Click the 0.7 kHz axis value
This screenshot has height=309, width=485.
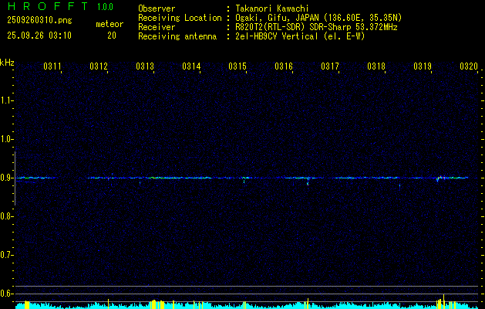coord(6,255)
